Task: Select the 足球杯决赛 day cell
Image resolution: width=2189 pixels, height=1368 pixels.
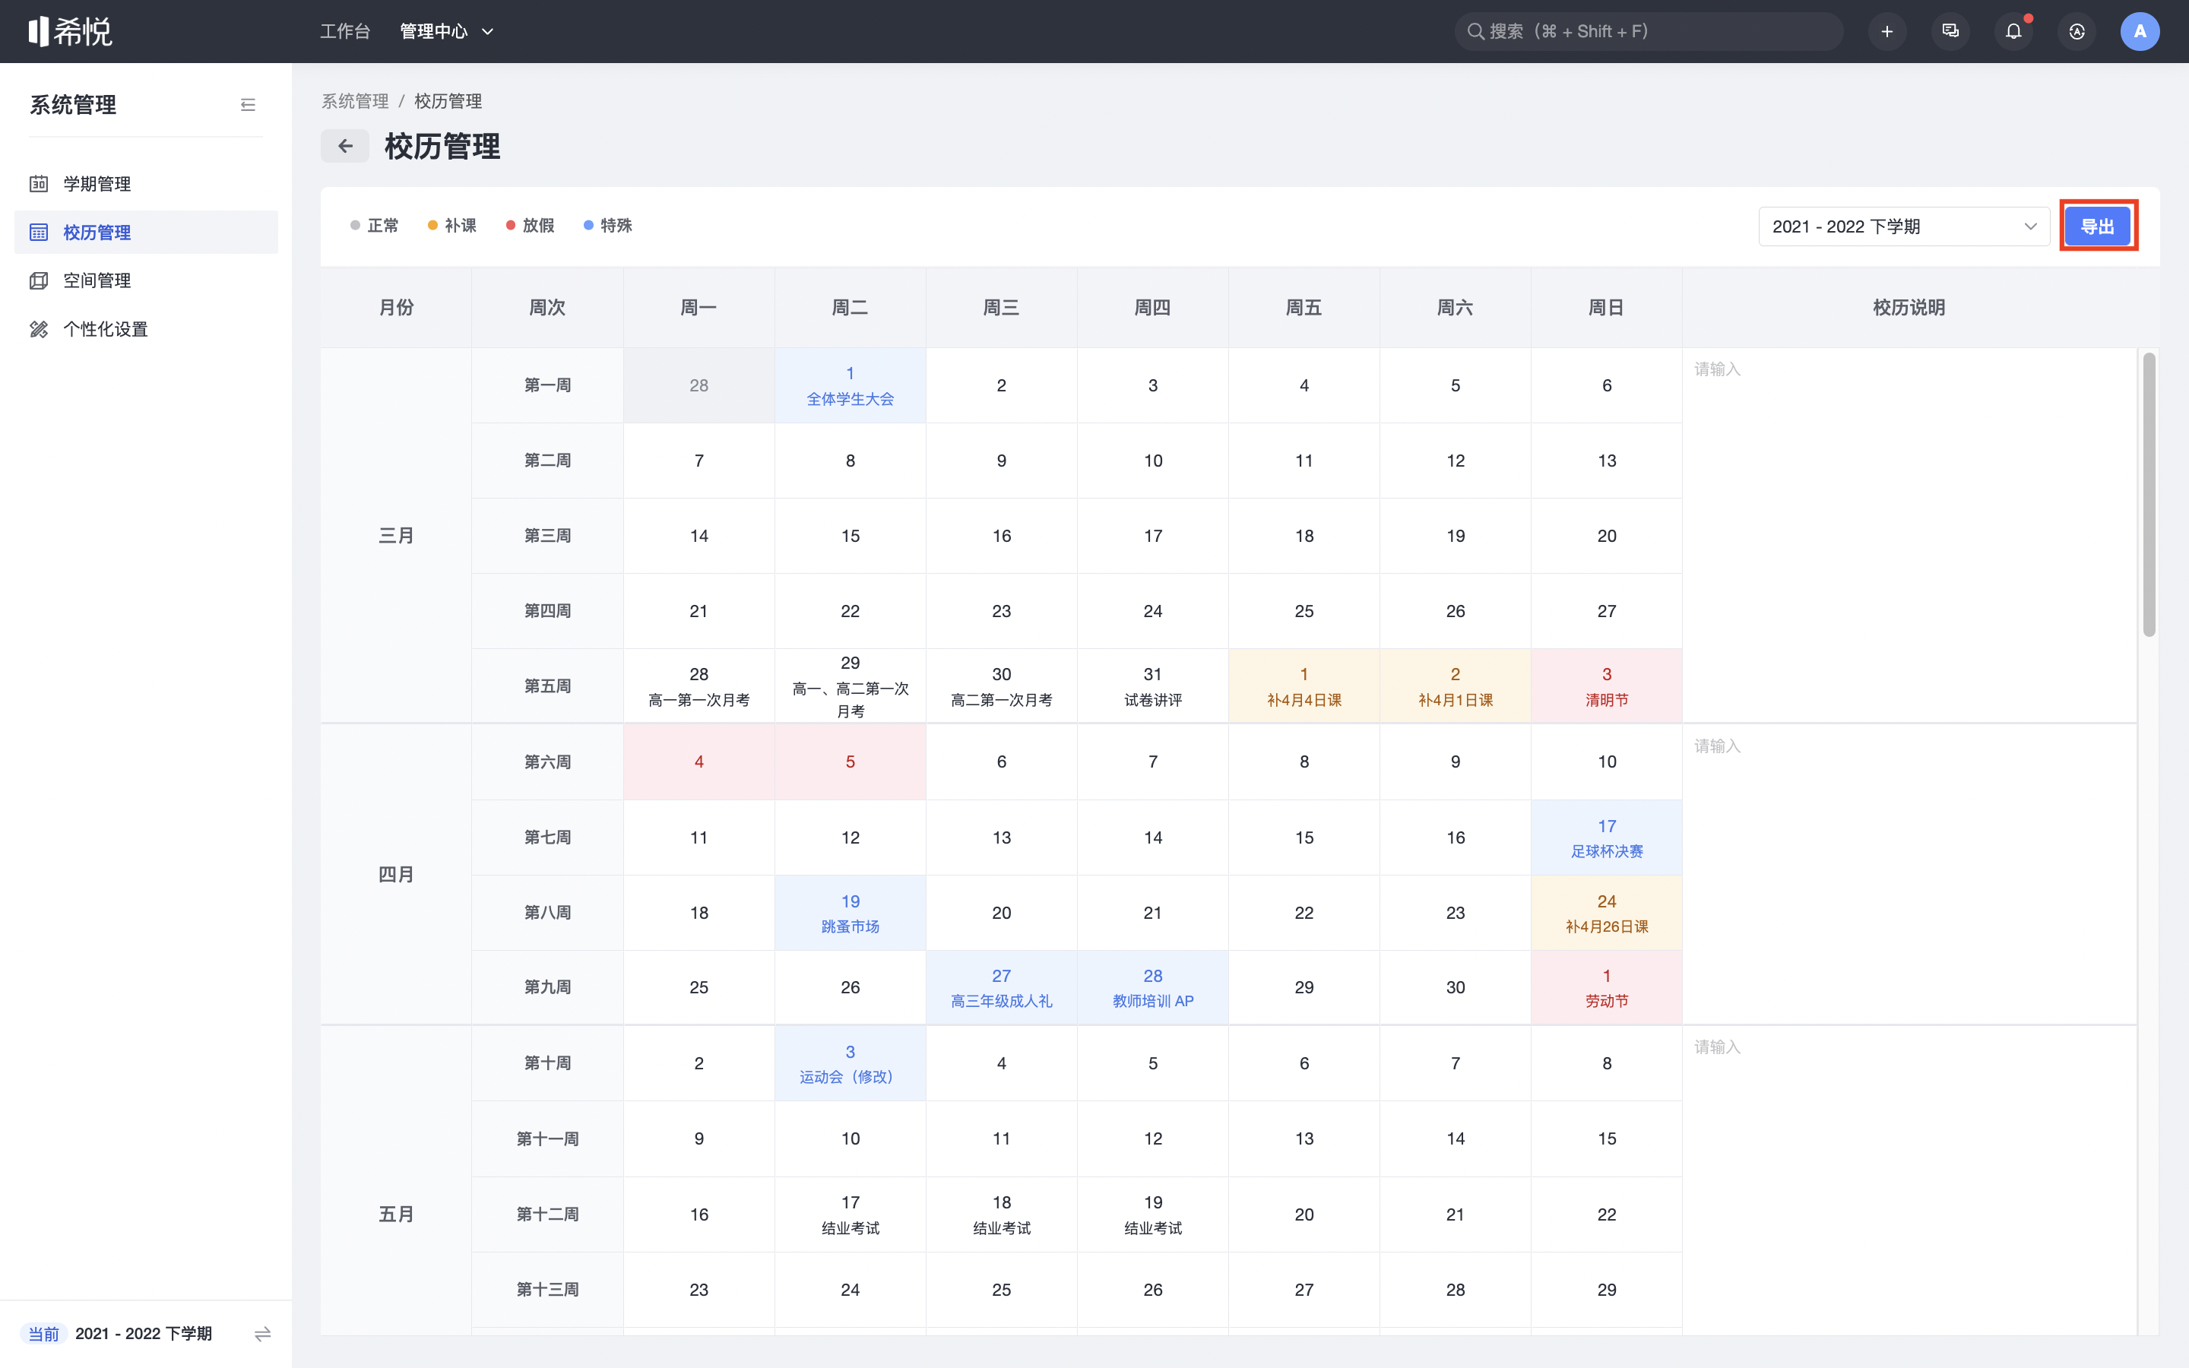Action: pos(1607,838)
